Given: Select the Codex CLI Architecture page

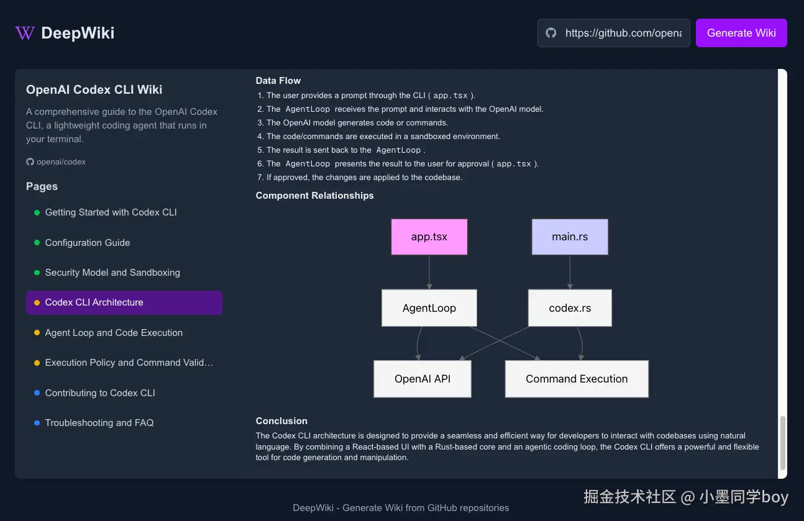Looking at the screenshot, I should tap(124, 302).
